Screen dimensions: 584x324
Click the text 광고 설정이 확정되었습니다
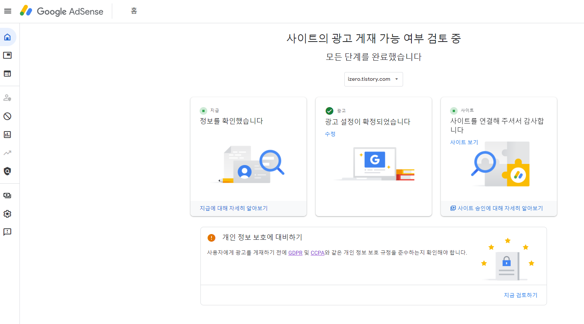(368, 122)
